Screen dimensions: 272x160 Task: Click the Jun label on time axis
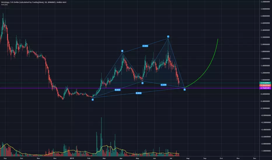(154, 158)
